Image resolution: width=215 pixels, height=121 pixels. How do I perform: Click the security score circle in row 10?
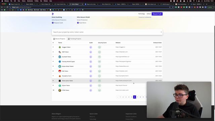tap(99, 90)
